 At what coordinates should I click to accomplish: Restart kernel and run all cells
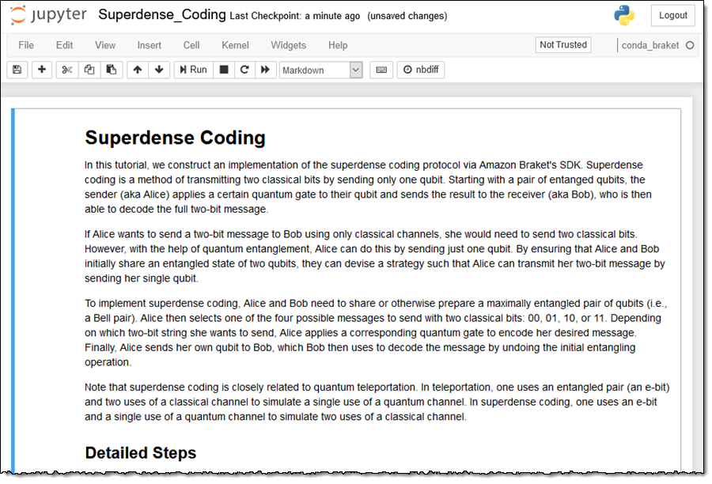point(266,70)
